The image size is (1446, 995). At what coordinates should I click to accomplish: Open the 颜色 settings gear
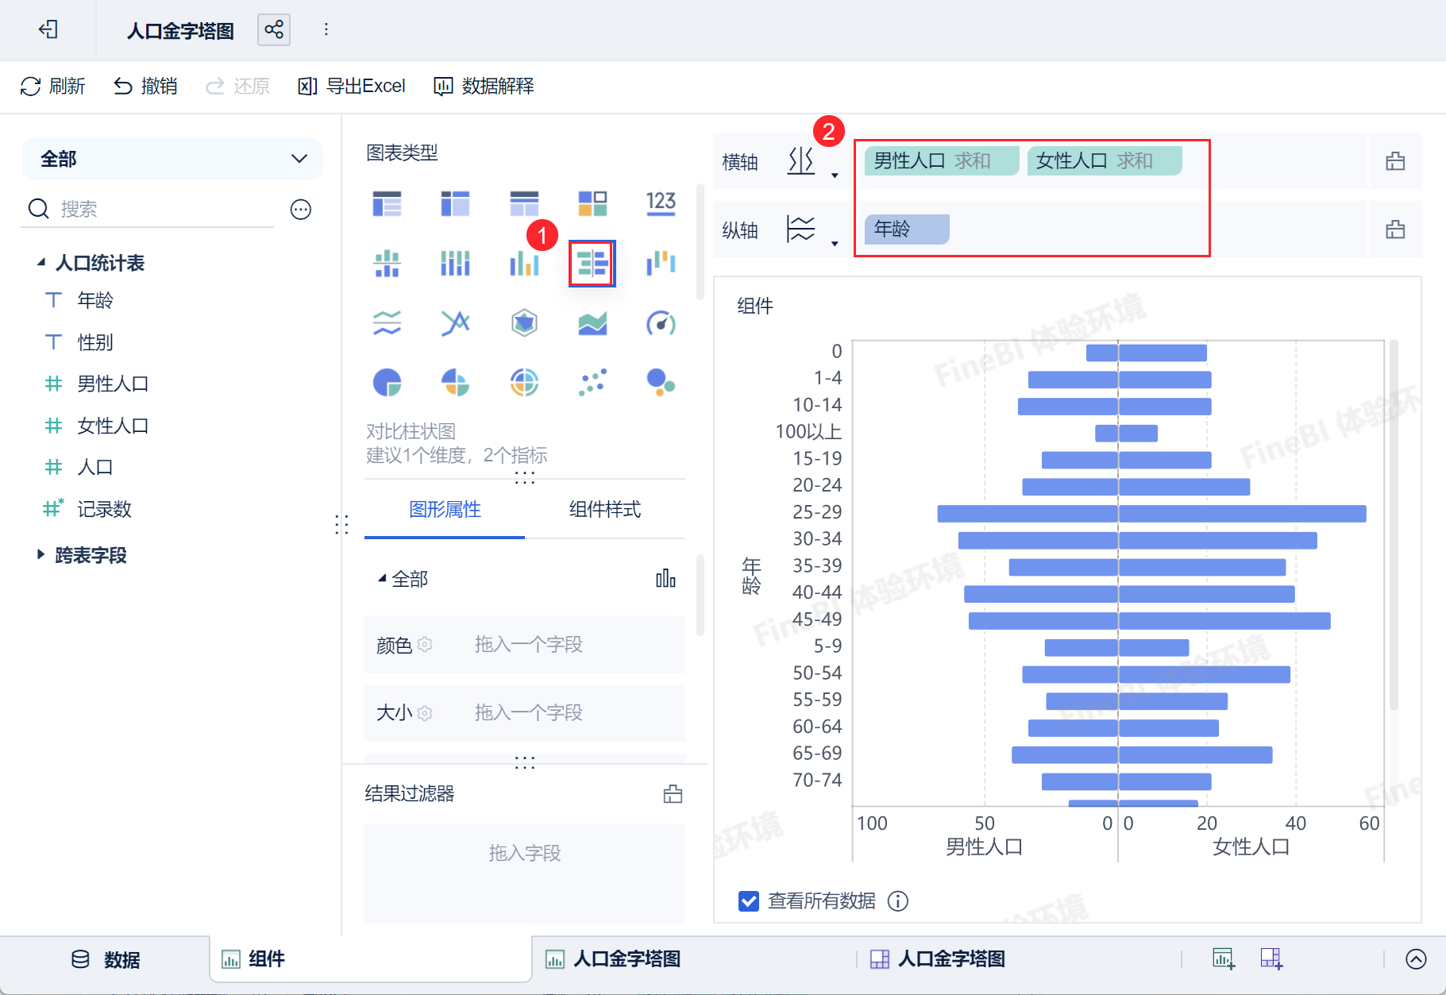[x=425, y=644]
